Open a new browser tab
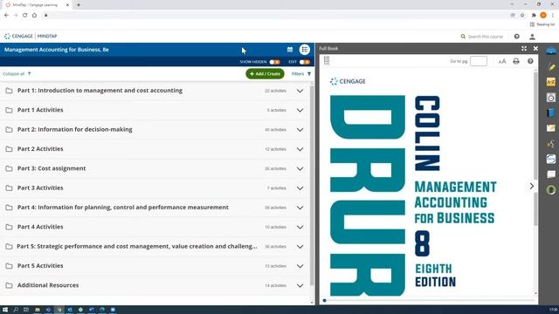 pyautogui.click(x=79, y=5)
